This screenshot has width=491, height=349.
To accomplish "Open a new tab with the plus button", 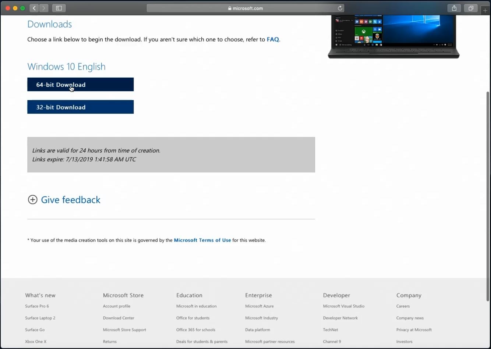I will [485, 10].
